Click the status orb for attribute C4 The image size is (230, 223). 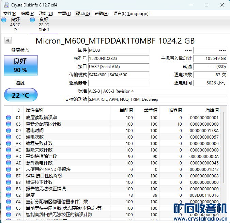(x=9, y=202)
